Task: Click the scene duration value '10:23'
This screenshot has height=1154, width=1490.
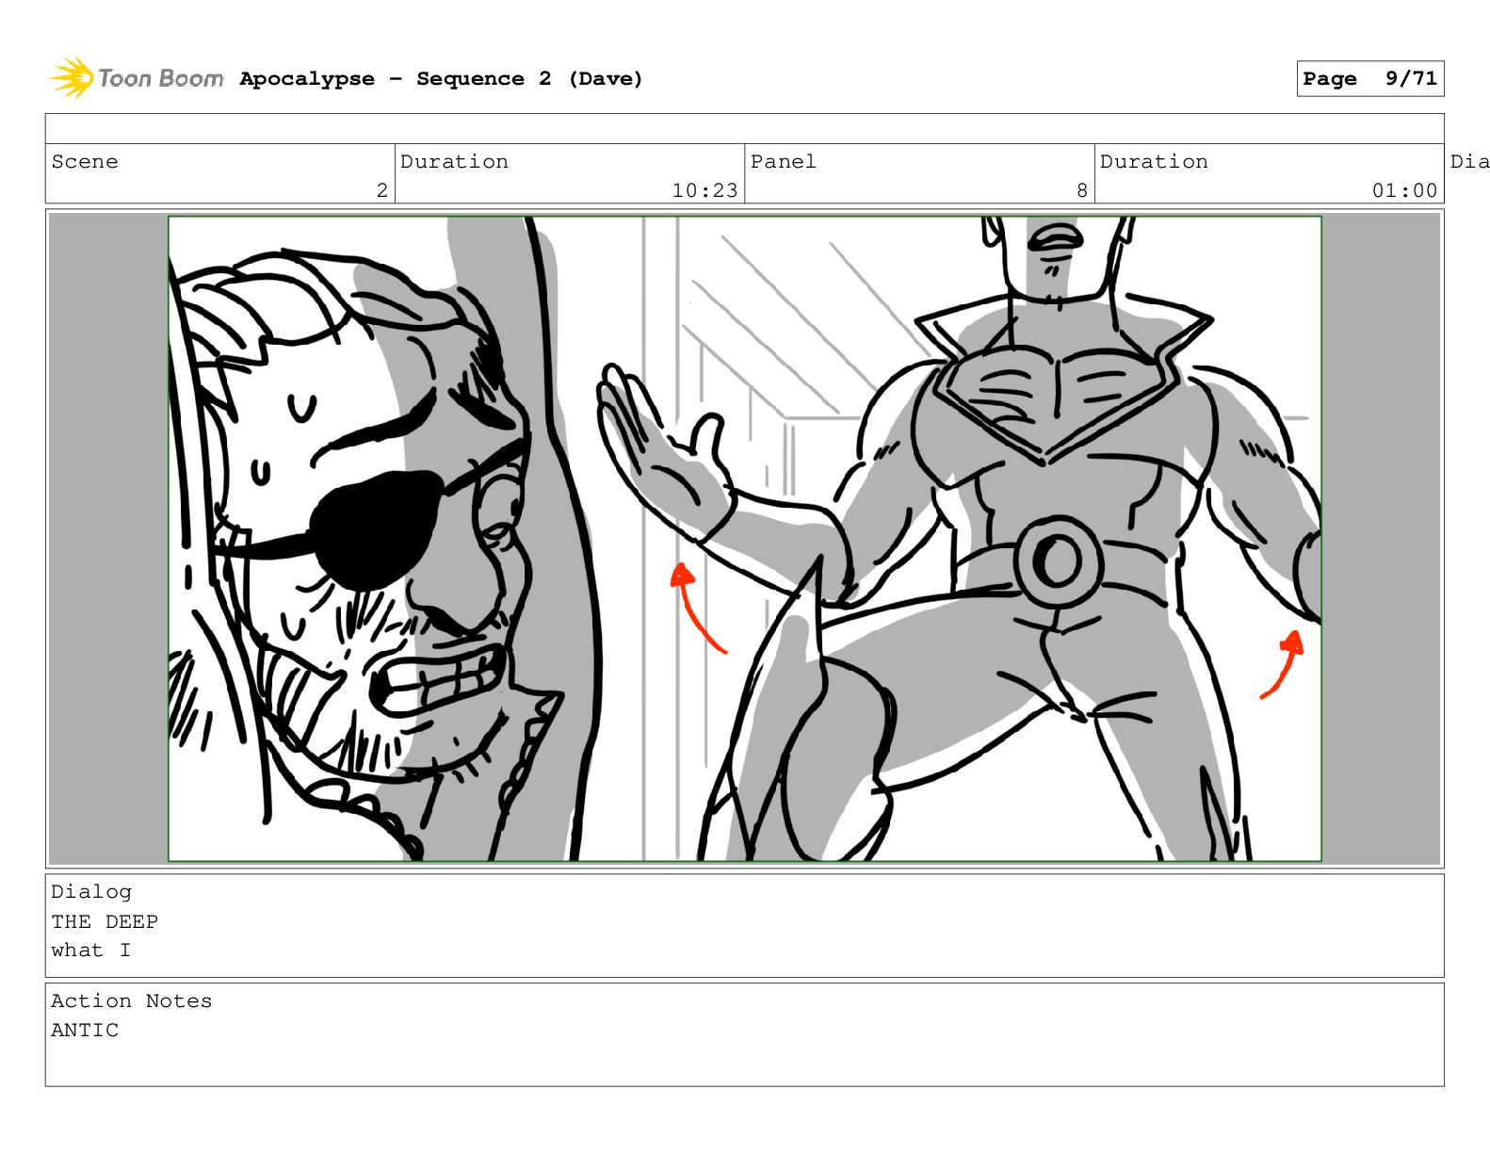Action: pyautogui.click(x=705, y=190)
